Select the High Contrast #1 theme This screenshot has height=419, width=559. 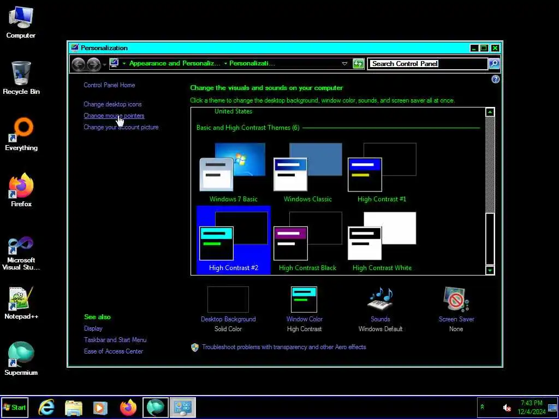pos(382,172)
